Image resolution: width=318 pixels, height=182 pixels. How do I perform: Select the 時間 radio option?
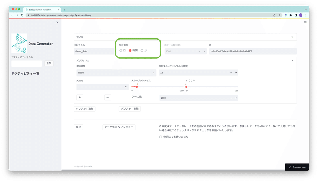[x=130, y=50]
